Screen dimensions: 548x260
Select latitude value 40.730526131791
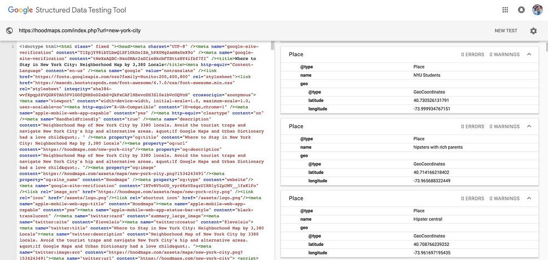431,101
